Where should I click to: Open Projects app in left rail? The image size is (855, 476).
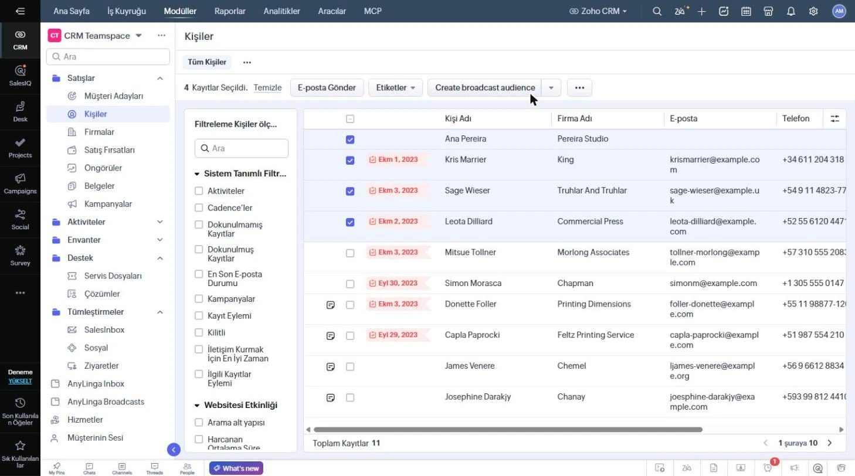coord(20,148)
